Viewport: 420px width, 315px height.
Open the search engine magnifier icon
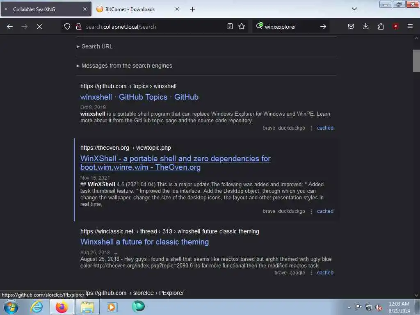pos(259,26)
